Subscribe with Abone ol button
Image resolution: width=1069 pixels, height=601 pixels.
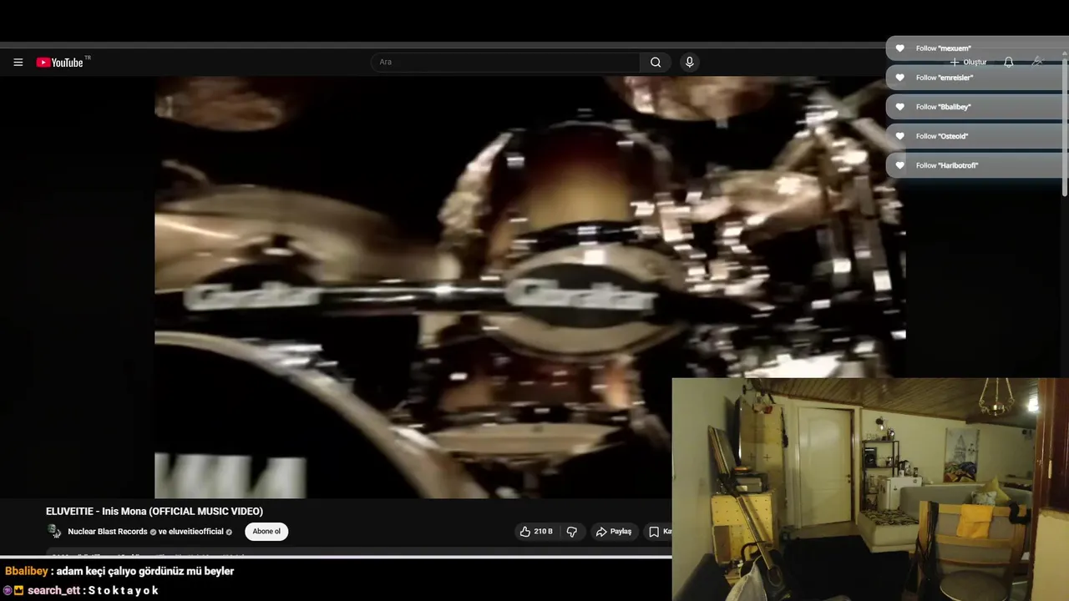[266, 532]
